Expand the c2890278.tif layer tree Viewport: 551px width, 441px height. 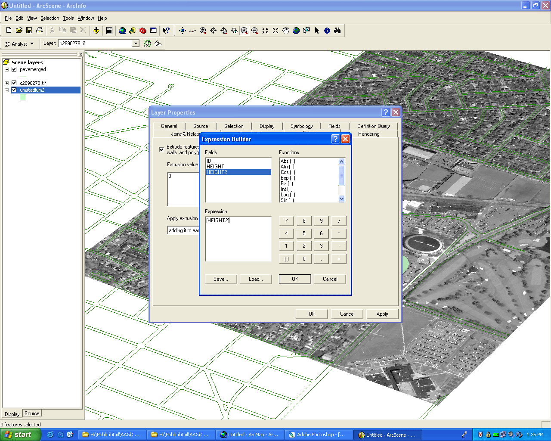click(7, 83)
